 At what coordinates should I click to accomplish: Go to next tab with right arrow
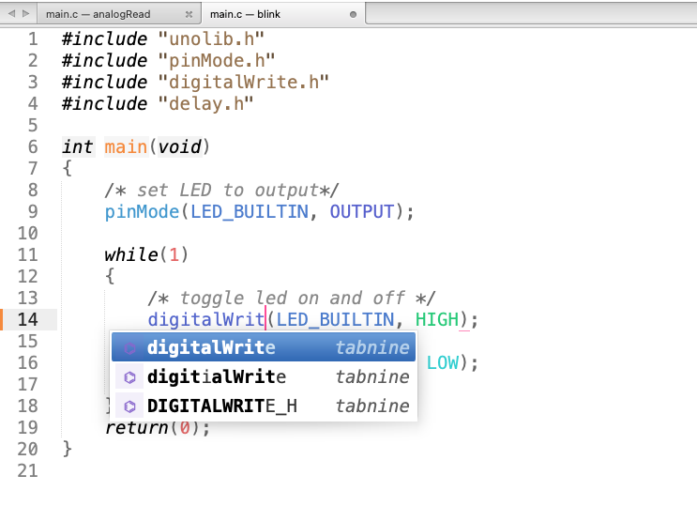click(x=25, y=14)
